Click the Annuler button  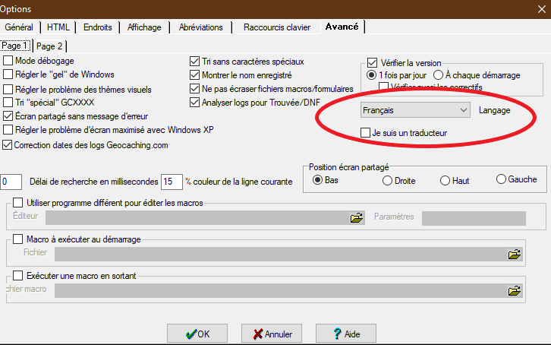272,334
